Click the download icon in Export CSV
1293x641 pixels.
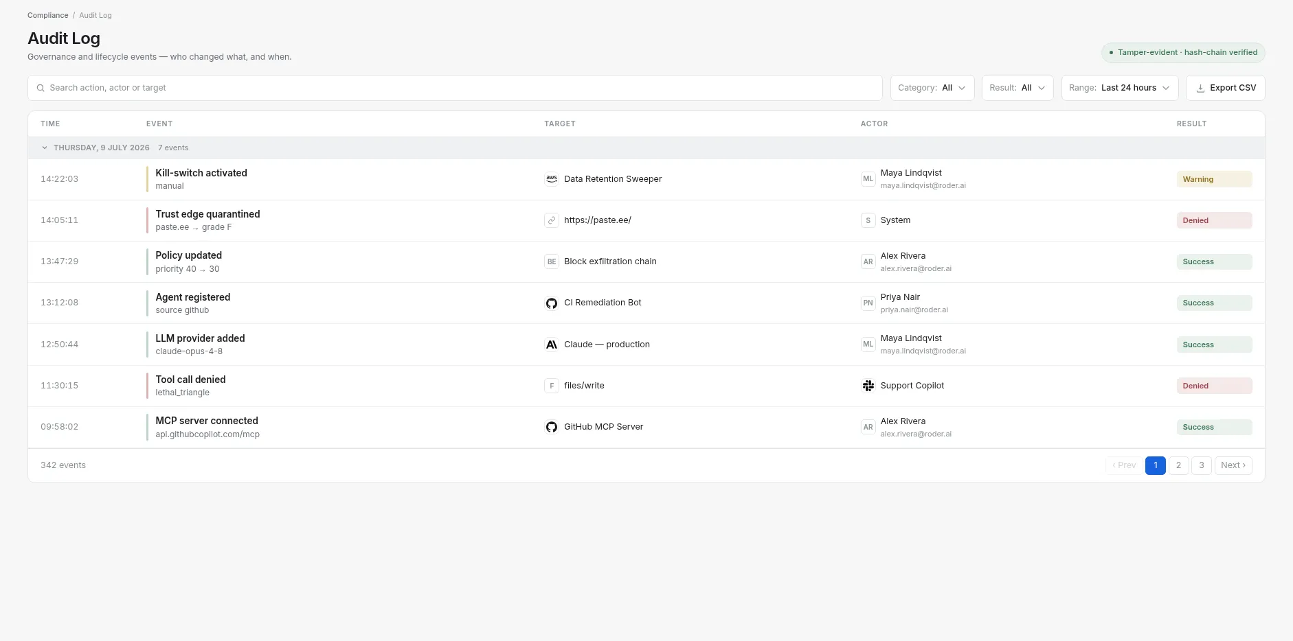[1200, 88]
